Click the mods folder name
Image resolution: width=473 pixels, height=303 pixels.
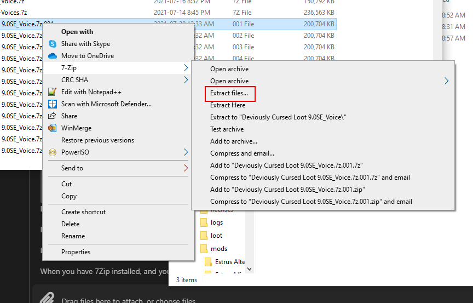(218, 249)
